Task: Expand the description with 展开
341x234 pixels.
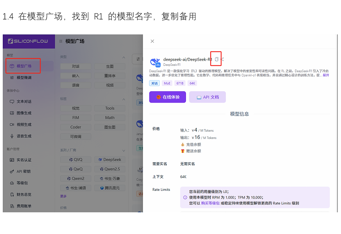Action: tap(326, 75)
